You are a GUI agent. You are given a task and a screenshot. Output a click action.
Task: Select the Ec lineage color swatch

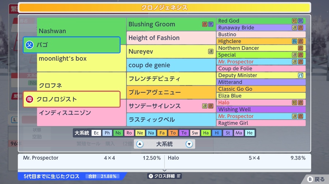[x=96, y=133]
